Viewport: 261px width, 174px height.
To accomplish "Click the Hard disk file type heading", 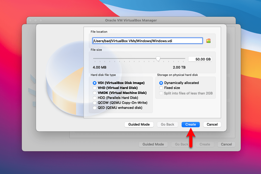I will coord(103,75).
